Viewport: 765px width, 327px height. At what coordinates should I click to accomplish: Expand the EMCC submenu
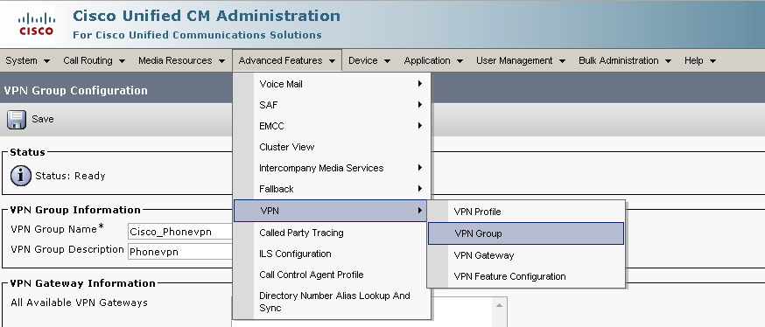pos(332,126)
